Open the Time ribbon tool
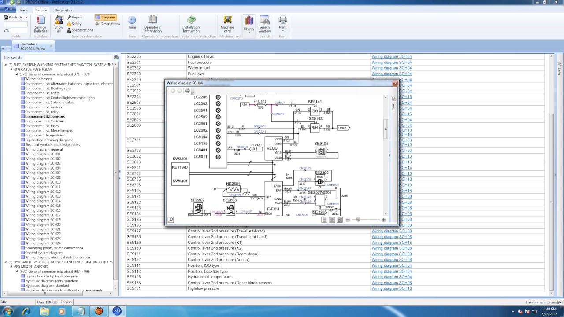 (132, 23)
